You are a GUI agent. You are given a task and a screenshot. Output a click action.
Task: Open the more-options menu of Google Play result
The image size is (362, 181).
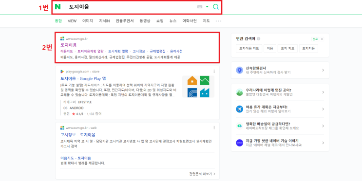tap(214, 71)
